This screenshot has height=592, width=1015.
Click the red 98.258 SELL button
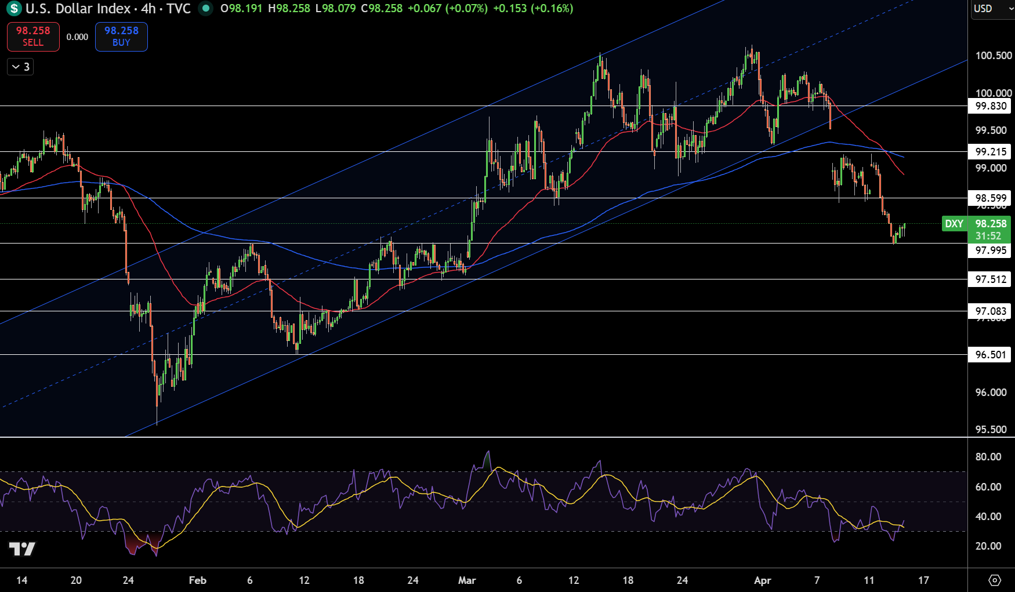click(33, 37)
